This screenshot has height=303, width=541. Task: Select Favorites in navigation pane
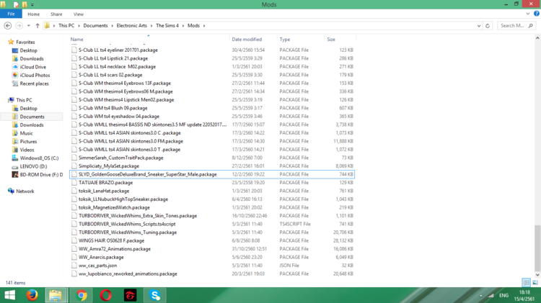point(25,42)
